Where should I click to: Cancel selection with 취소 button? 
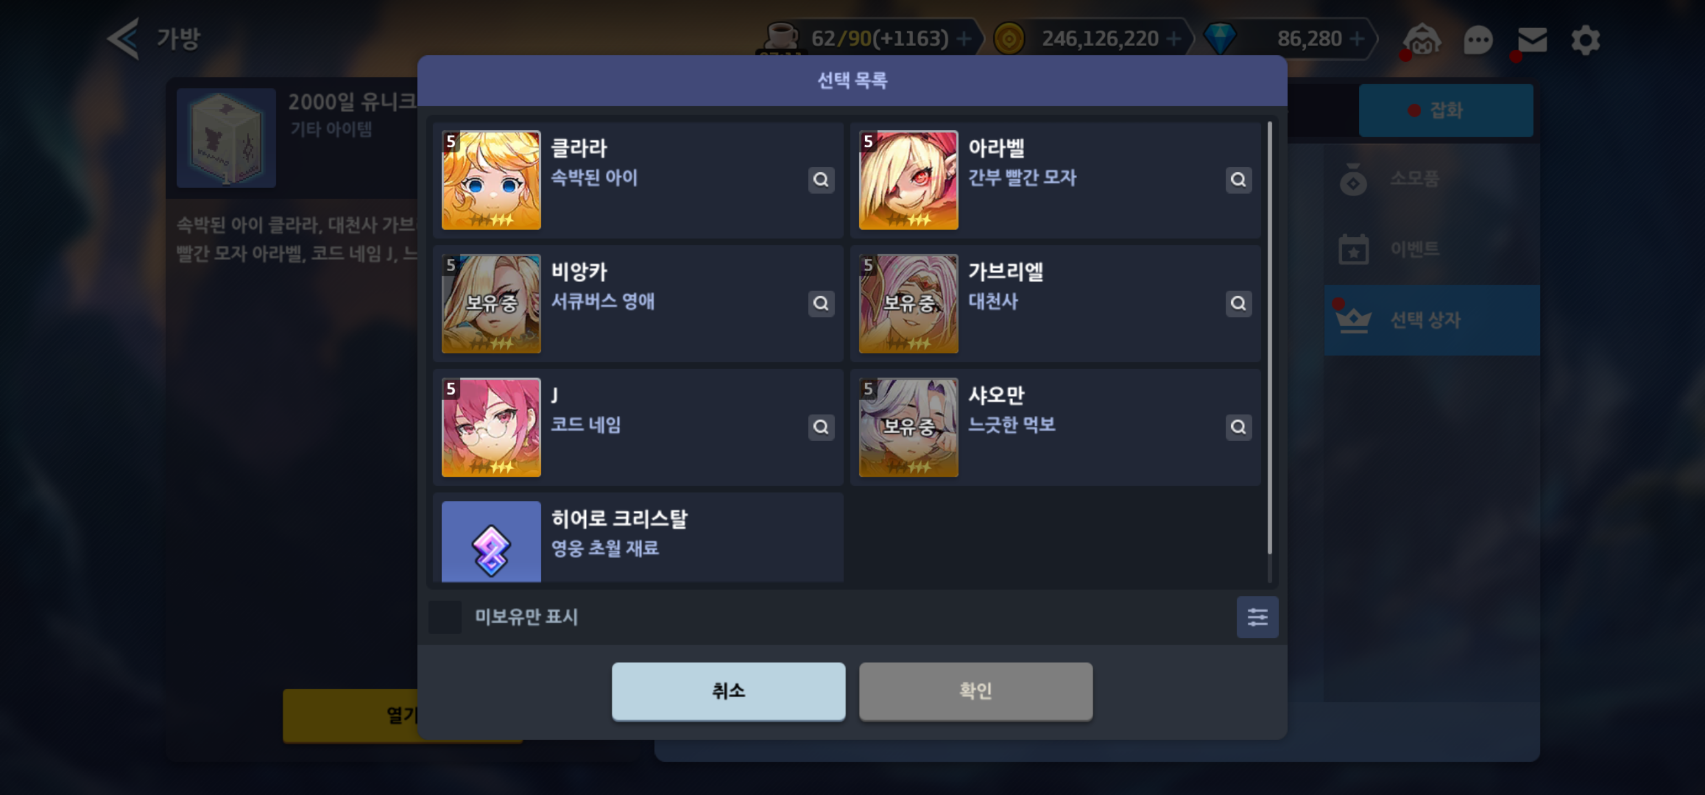click(728, 691)
